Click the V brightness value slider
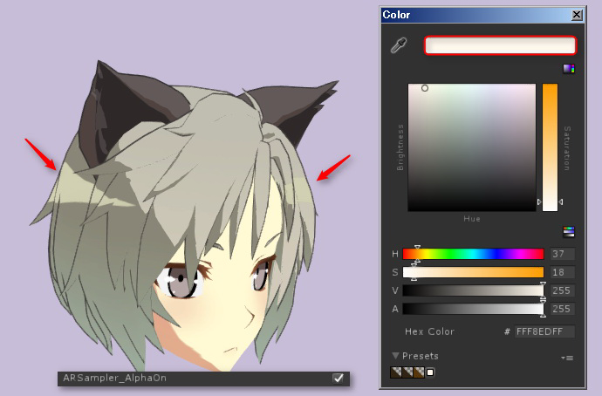Image resolution: width=602 pixels, height=396 pixels. 473,290
